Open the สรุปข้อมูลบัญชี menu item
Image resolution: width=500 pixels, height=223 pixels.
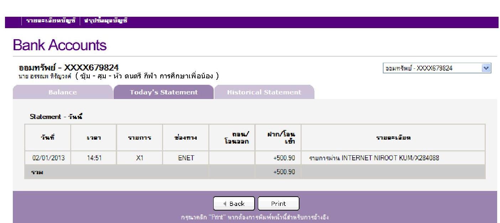(x=106, y=21)
